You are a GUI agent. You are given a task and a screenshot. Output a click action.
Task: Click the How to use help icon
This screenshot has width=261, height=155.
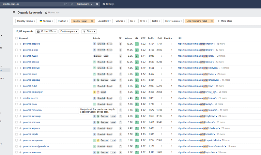tap(46, 13)
